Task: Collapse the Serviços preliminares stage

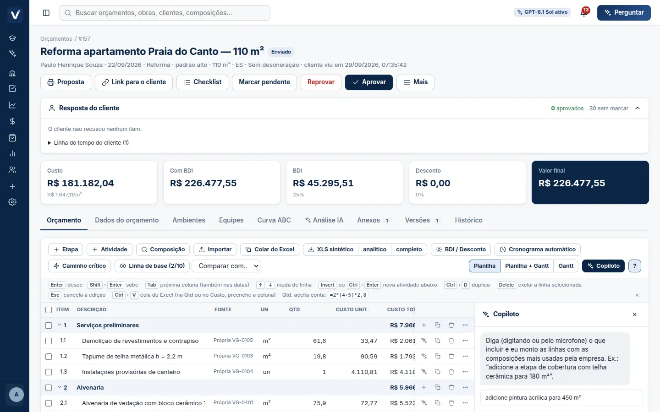Action: pyautogui.click(x=60, y=325)
